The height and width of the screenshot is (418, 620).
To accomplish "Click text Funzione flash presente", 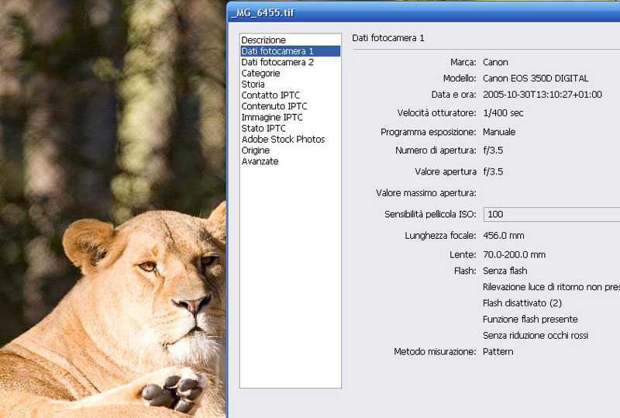I will (x=530, y=319).
